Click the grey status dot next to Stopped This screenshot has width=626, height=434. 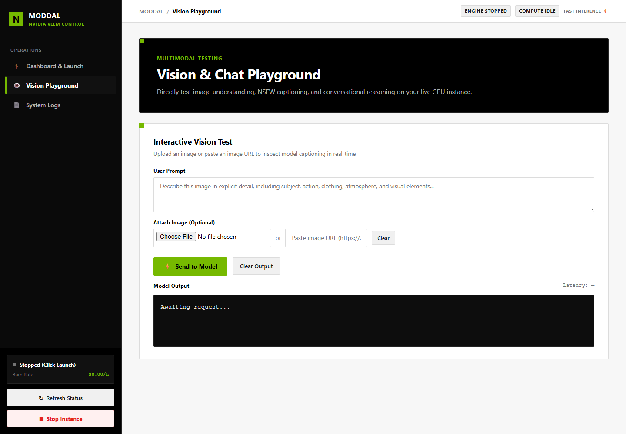click(x=14, y=365)
